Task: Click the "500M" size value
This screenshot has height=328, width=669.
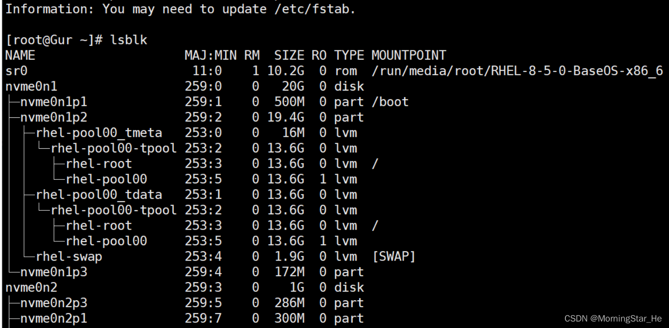Action: pos(289,102)
